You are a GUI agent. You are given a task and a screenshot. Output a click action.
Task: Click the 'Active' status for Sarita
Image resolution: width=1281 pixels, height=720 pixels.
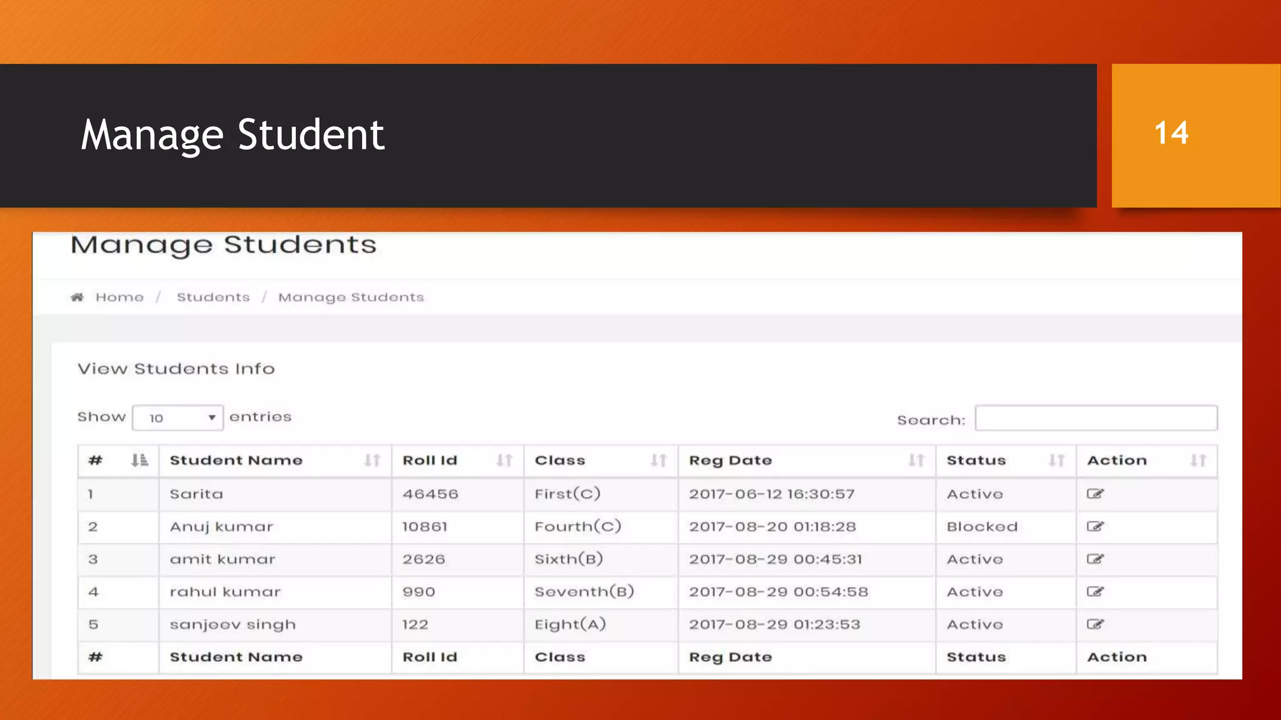pos(975,494)
